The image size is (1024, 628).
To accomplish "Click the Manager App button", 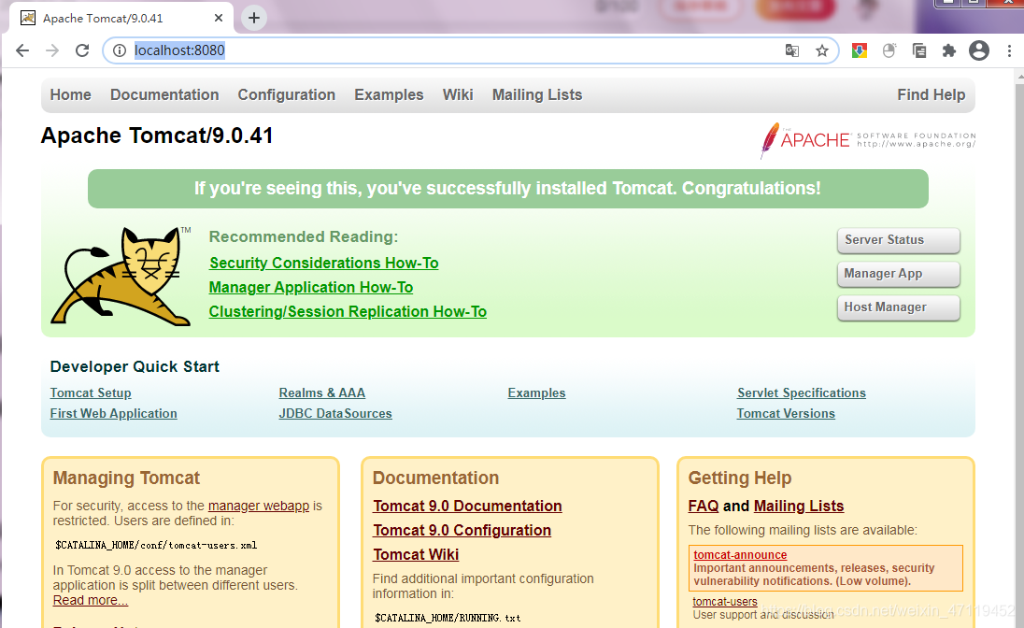I will [x=899, y=274].
